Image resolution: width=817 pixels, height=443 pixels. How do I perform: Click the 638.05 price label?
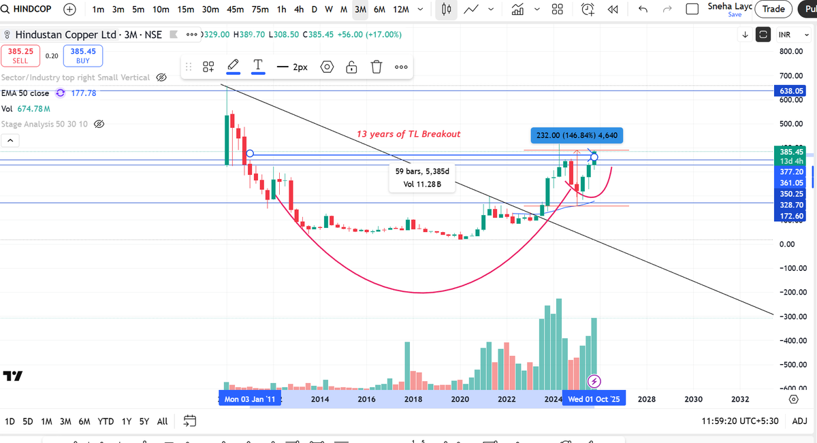(x=791, y=90)
